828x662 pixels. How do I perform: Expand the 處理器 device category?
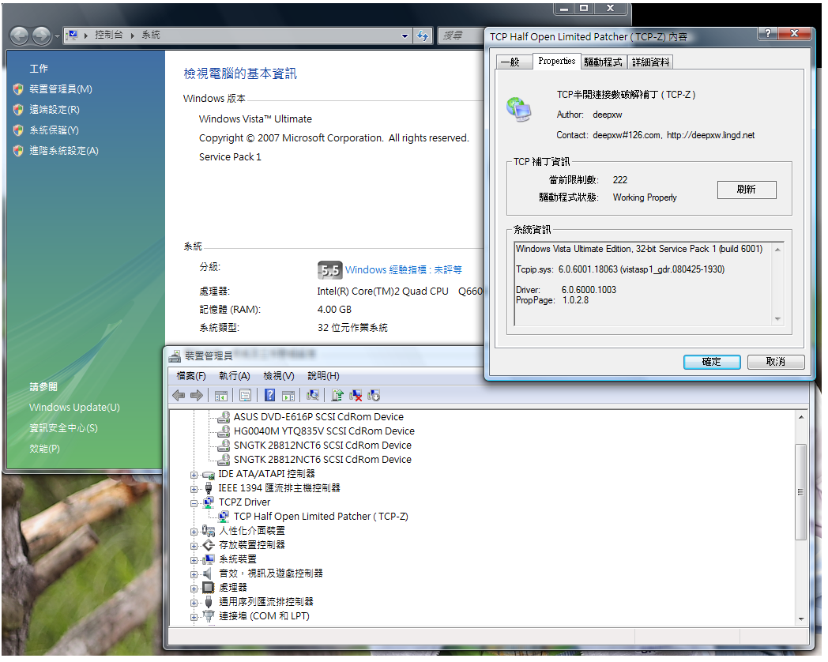coord(194,588)
